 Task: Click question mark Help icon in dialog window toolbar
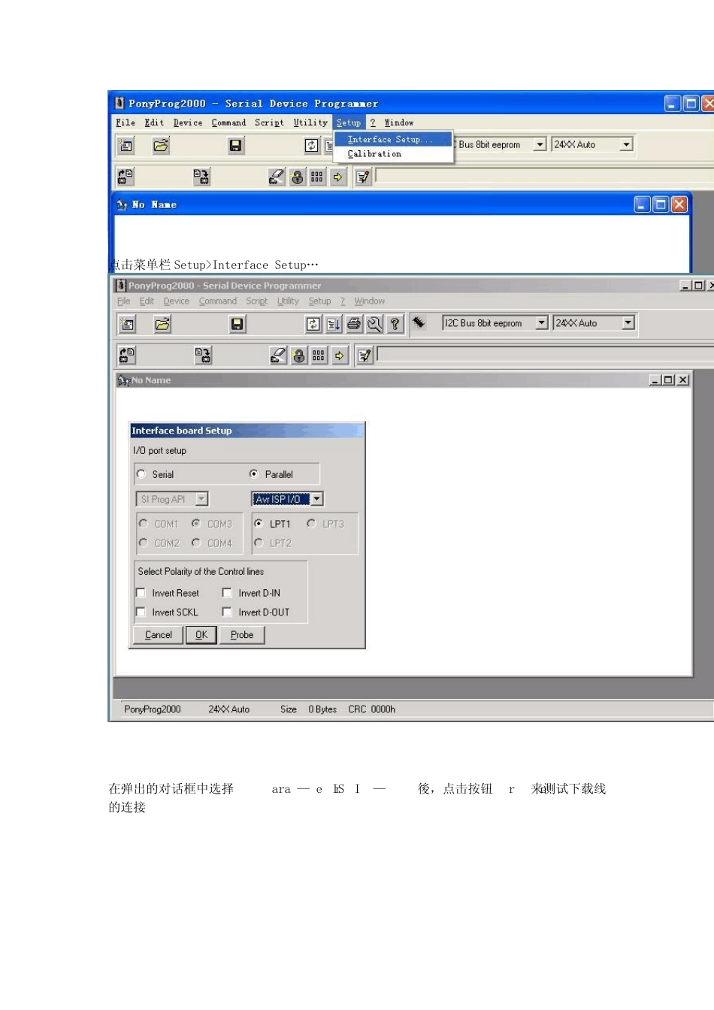pos(395,324)
